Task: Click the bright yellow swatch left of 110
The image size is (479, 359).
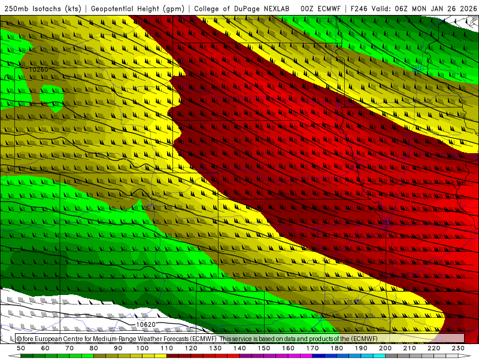Action: (160, 356)
